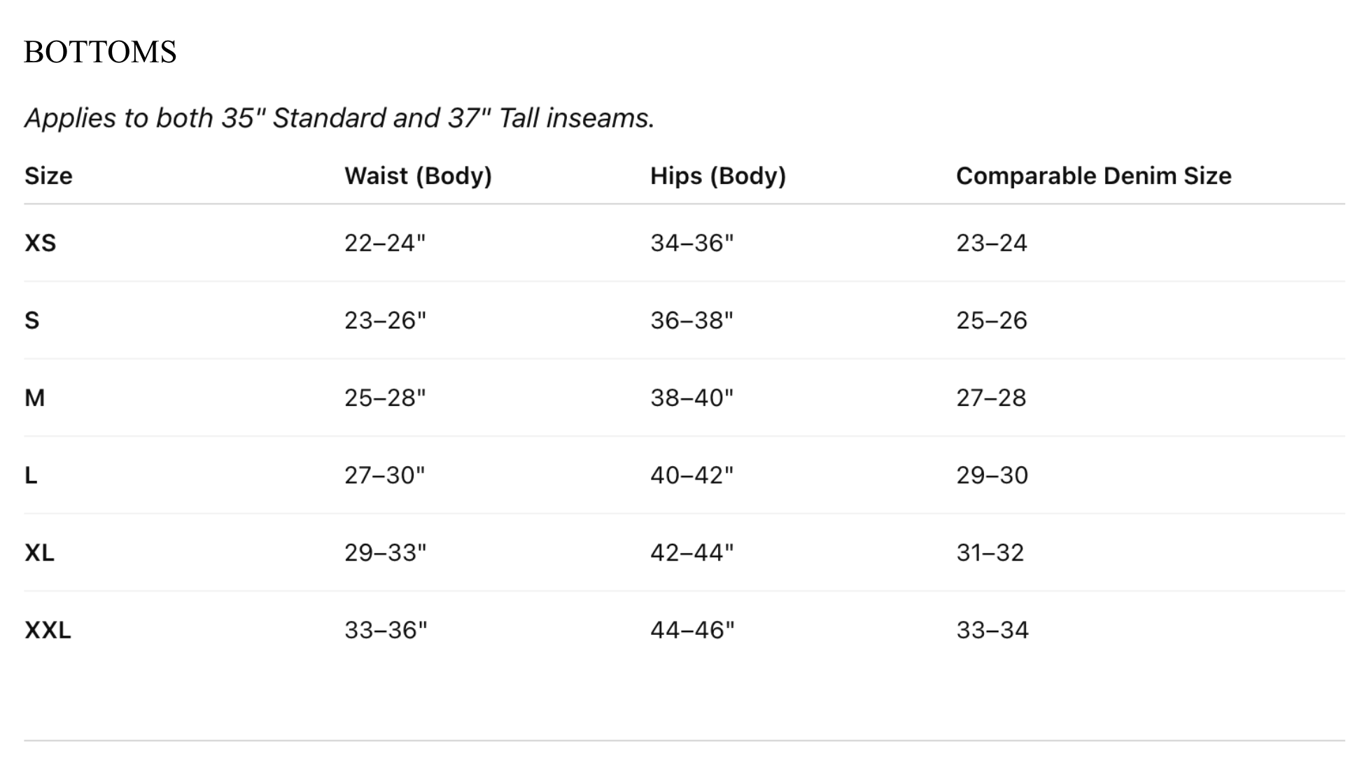This screenshot has height=777, width=1355.
Task: Select the Hips (Body) column header
Action: click(x=717, y=176)
